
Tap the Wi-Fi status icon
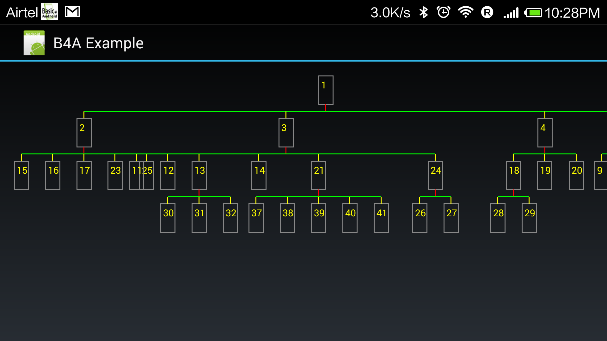coord(465,13)
